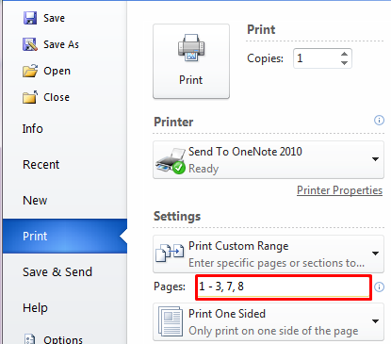Open the Send To OneNote 2010 printer dropdown
391x344 pixels.
(x=269, y=160)
